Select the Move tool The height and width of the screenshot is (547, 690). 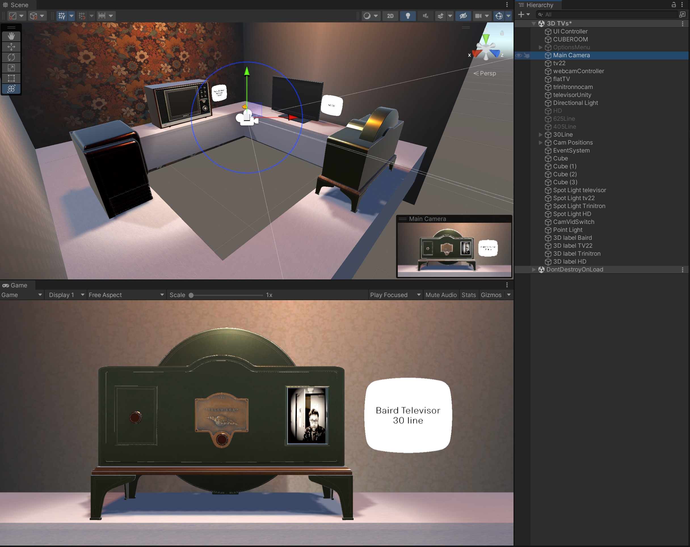coord(11,47)
